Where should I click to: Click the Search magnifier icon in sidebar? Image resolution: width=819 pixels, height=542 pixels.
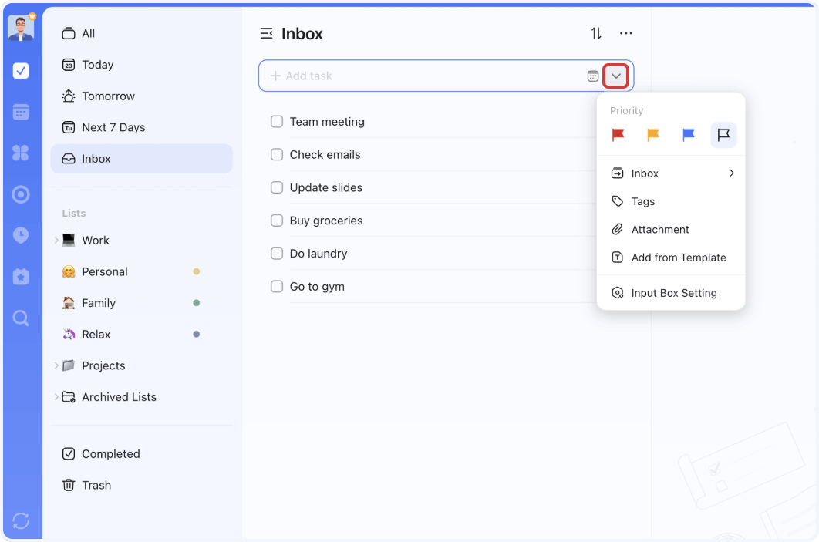[21, 318]
